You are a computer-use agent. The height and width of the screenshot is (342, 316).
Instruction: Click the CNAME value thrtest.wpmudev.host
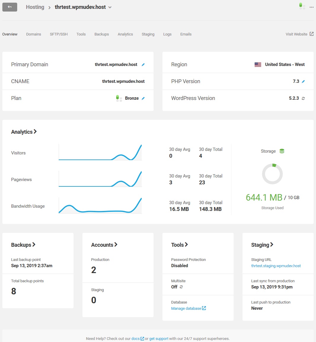point(123,81)
